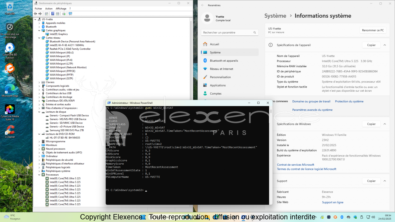Click the OneDrive cloud tray icon
This screenshot has width=395, height=222.
tap(348, 217)
